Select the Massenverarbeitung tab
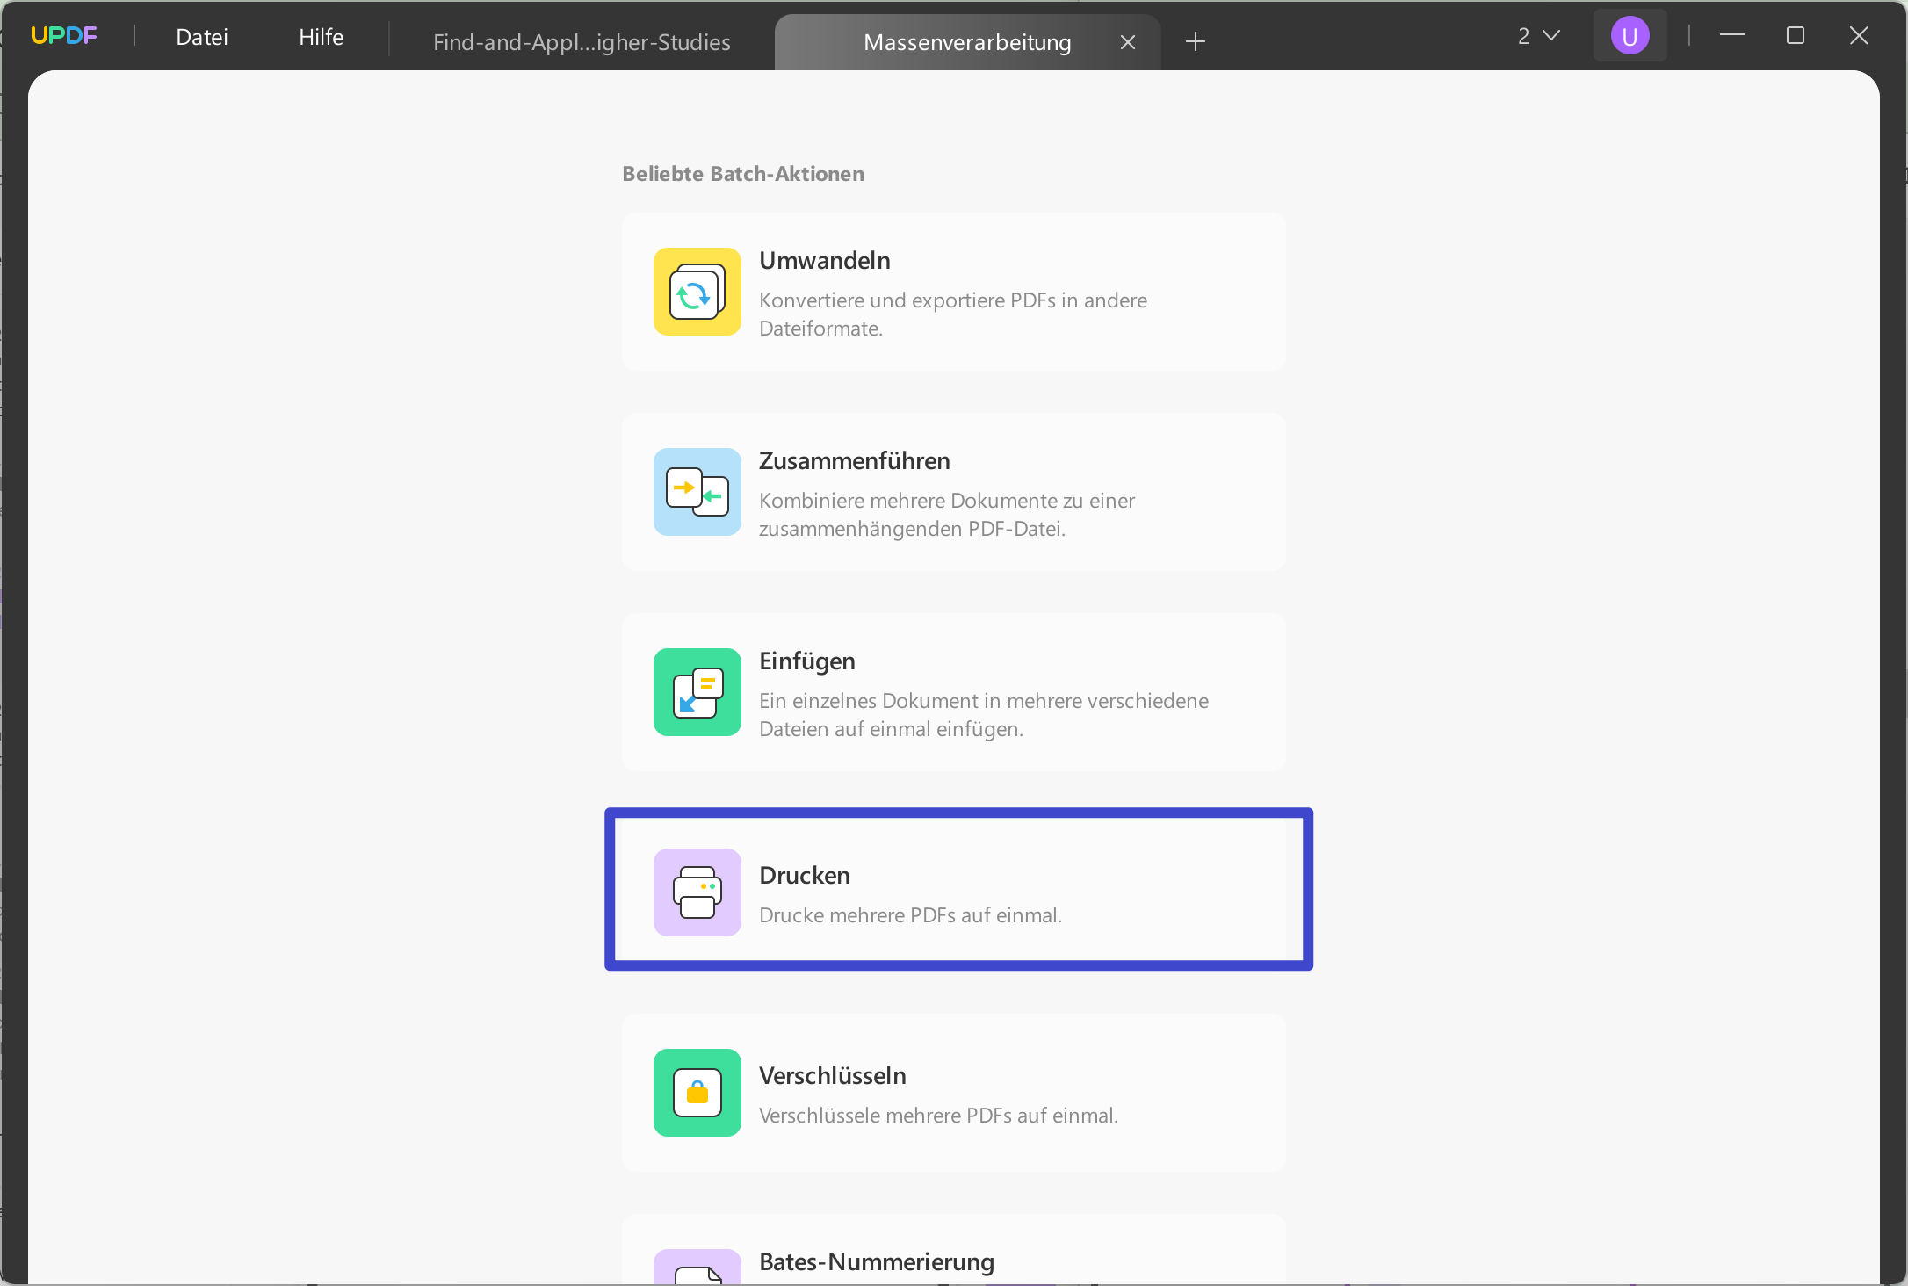1908x1286 pixels. pyautogui.click(x=967, y=42)
